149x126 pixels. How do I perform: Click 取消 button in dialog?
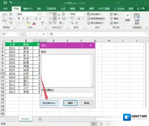pos(86,103)
